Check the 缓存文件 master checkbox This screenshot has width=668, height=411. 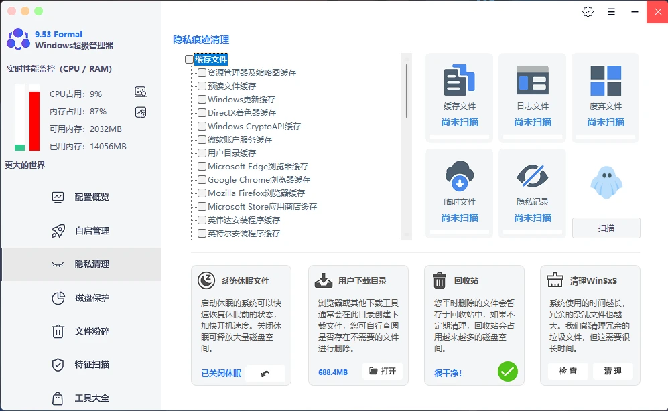tap(188, 59)
